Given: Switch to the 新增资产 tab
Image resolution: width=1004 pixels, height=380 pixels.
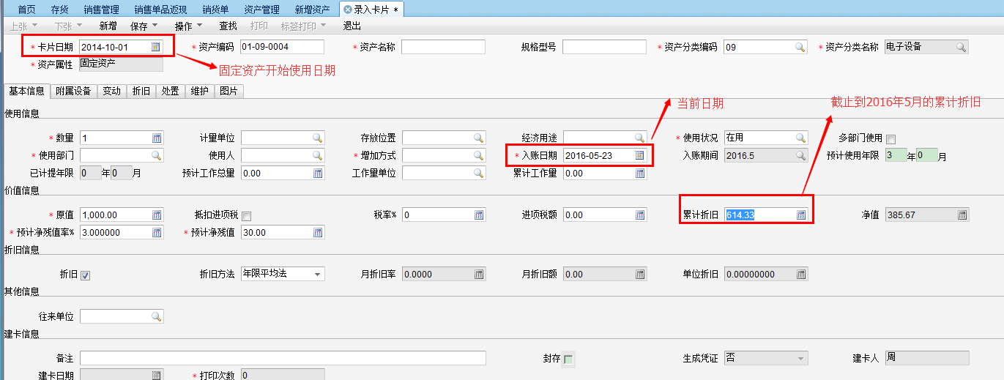Looking at the screenshot, I should pyautogui.click(x=313, y=10).
